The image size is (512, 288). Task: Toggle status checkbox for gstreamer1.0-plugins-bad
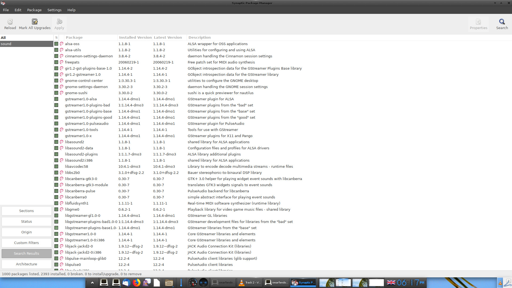pyautogui.click(x=56, y=105)
